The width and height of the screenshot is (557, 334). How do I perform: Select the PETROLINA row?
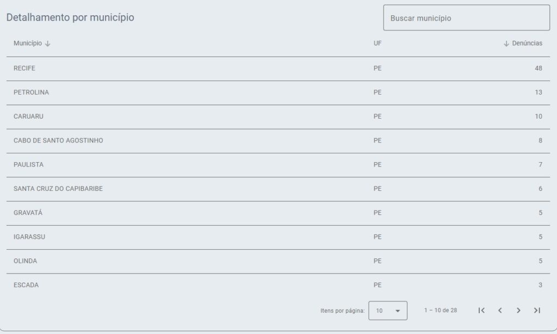pyautogui.click(x=278, y=92)
